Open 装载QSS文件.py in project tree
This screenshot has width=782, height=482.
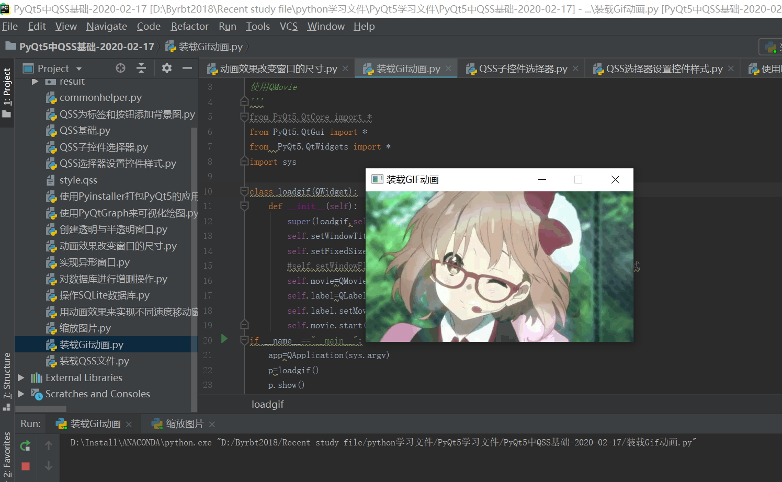pos(94,361)
